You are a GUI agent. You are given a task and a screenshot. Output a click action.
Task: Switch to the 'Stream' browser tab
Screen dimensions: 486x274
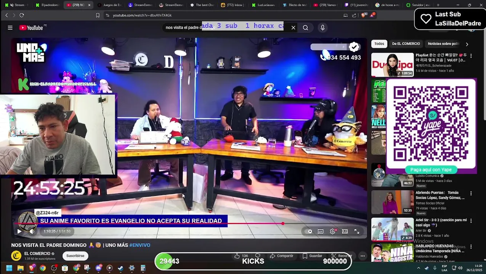click(17, 5)
